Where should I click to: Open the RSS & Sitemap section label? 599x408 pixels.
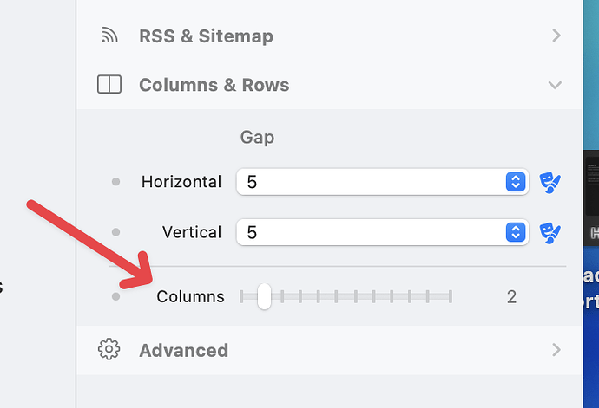click(206, 36)
